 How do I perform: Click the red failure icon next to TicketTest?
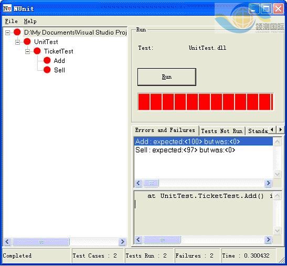tap(37, 51)
